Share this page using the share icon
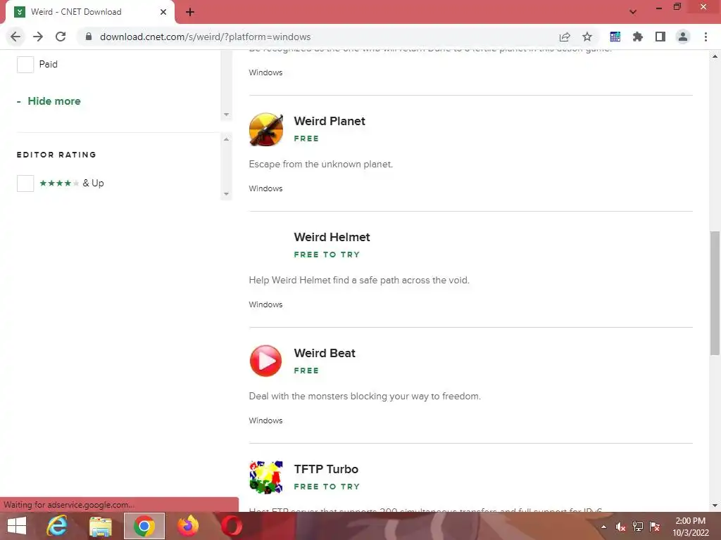The image size is (721, 540). [x=565, y=37]
